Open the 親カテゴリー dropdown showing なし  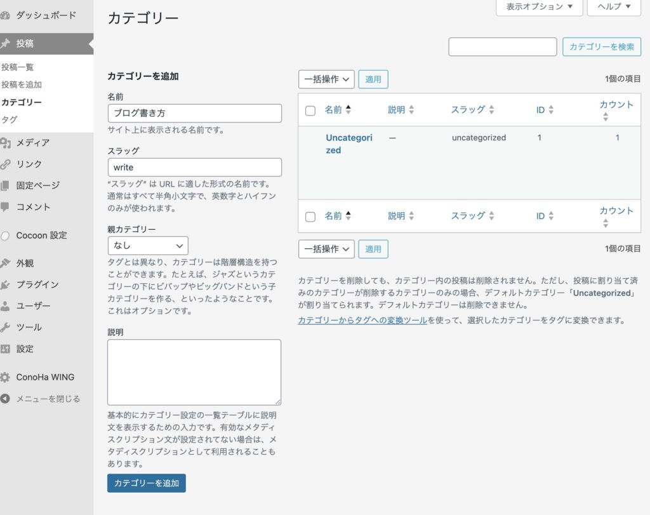click(x=147, y=246)
